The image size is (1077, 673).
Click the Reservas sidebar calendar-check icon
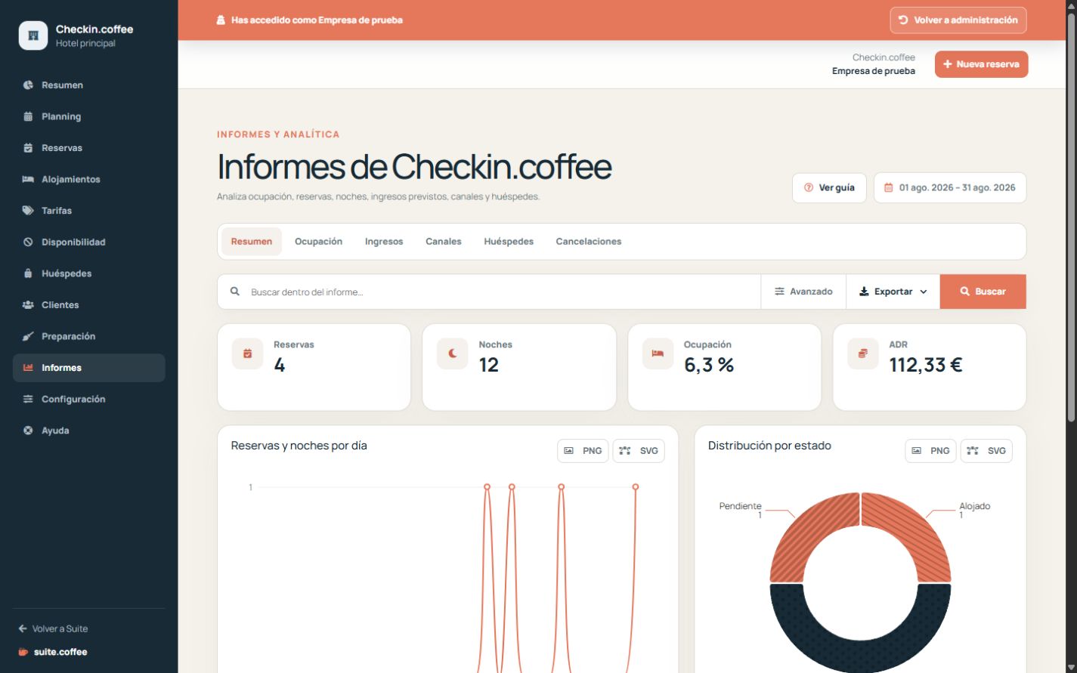click(28, 148)
